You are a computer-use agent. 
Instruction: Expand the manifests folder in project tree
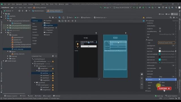tap(6, 16)
